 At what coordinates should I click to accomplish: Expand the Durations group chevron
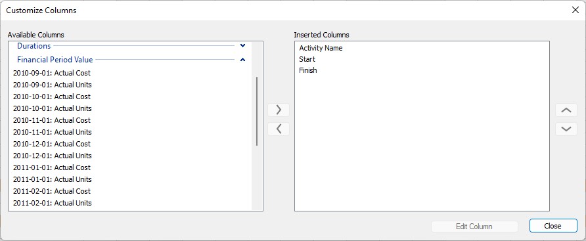coord(242,45)
